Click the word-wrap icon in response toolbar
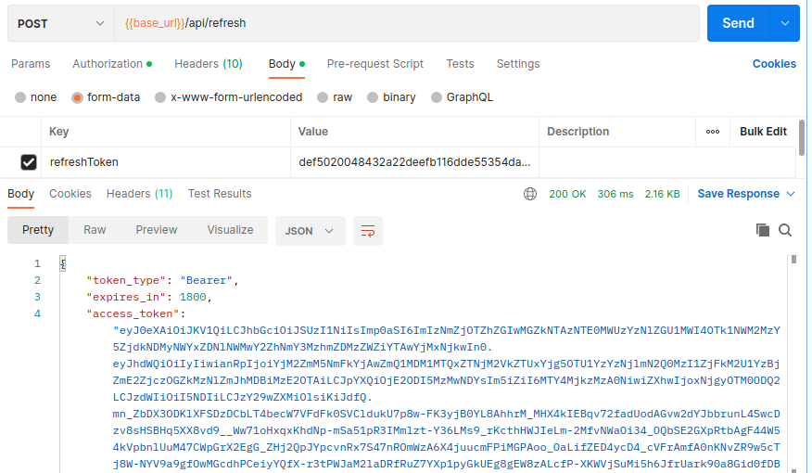This screenshot has height=473, width=812. point(368,231)
